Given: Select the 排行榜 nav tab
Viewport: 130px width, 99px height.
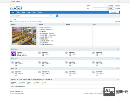Looking at the screenshot, I should [x=40, y=12].
